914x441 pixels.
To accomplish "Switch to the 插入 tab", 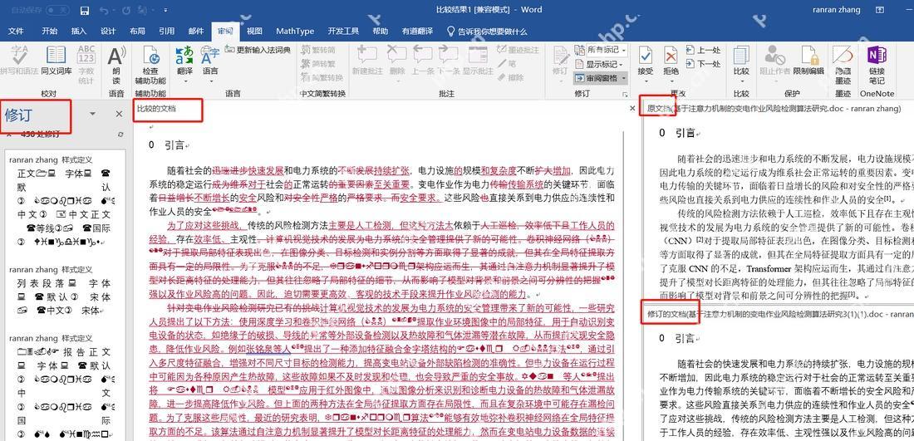I will point(79,32).
